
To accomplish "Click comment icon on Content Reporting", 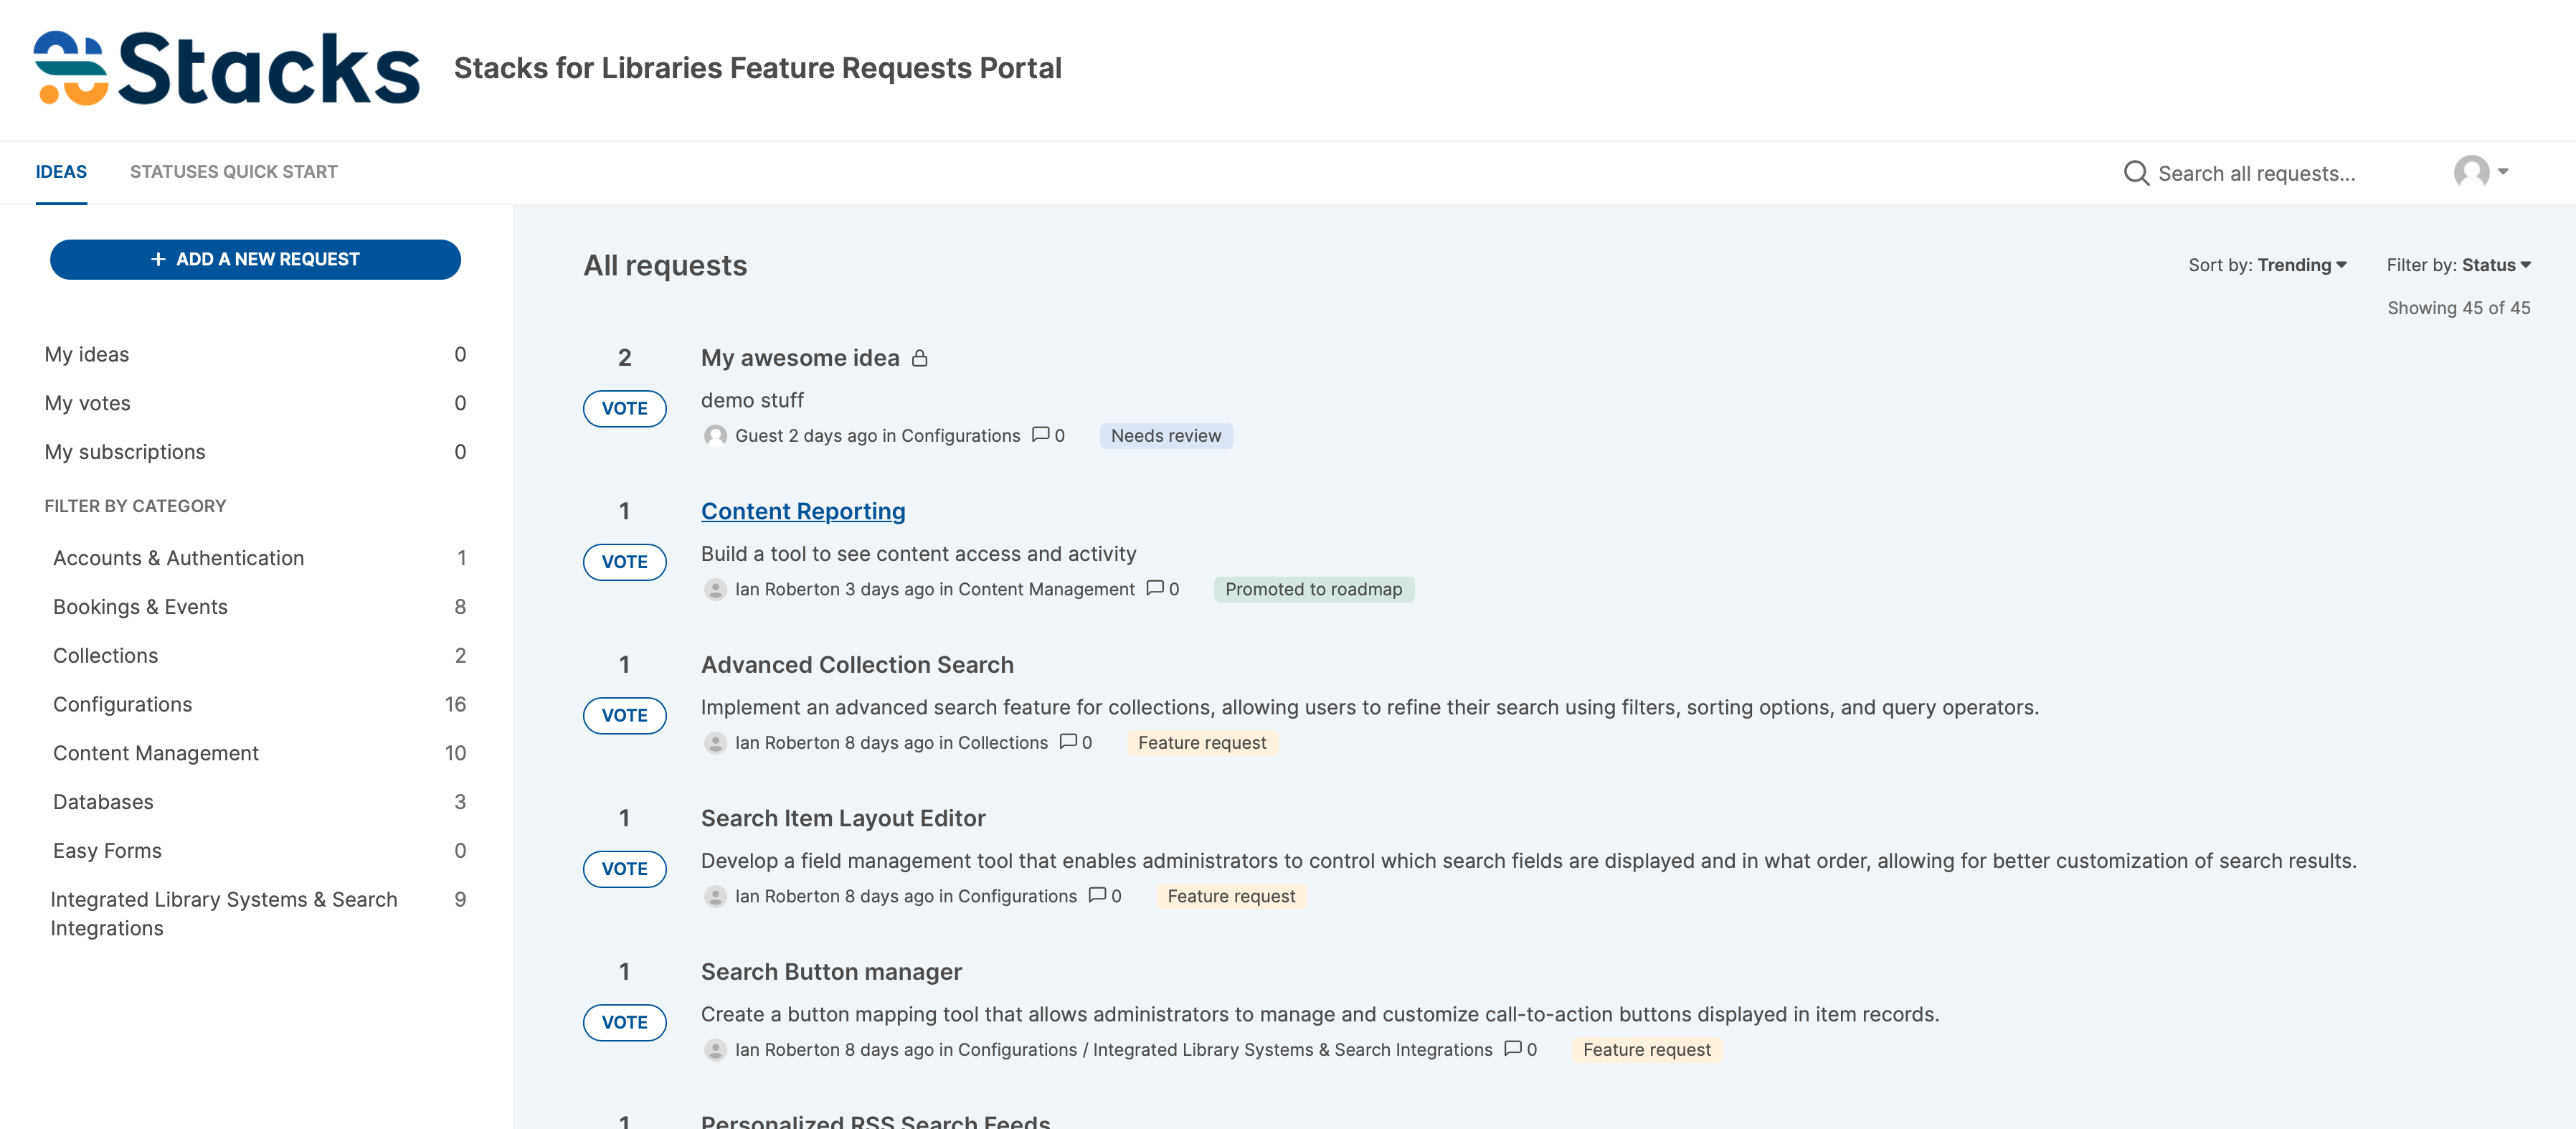I will (x=1154, y=589).
